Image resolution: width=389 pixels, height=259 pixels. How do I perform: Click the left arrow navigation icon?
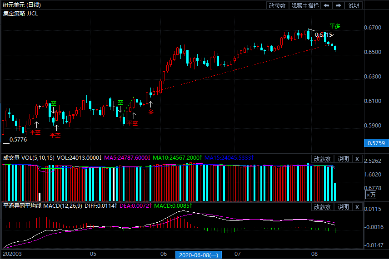tap(326, 5)
